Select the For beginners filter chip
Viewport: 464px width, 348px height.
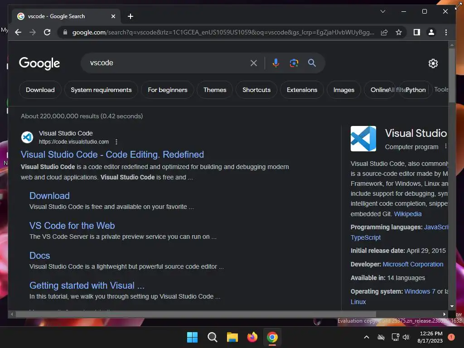pos(168,90)
